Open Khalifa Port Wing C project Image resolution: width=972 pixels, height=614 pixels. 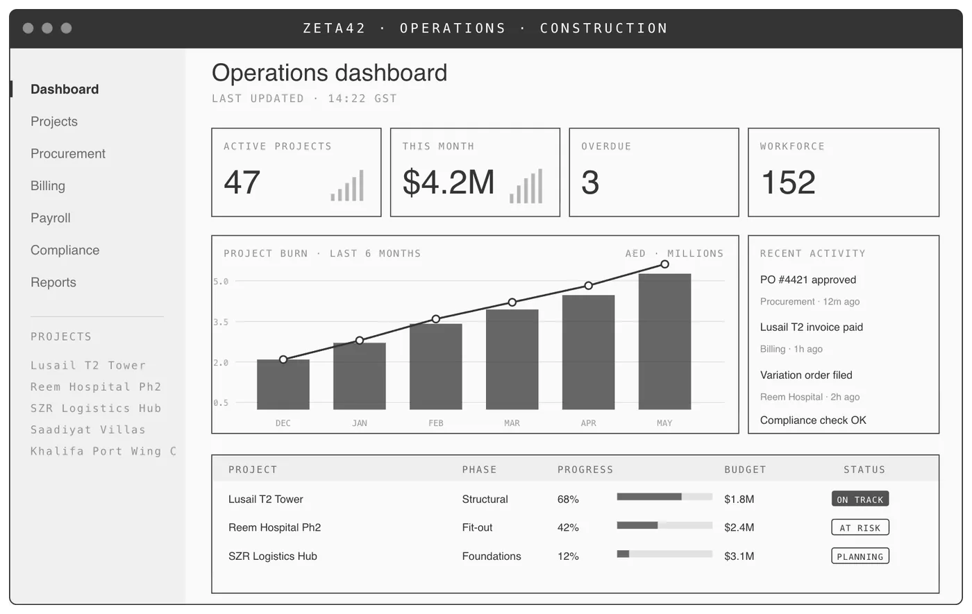tap(103, 452)
